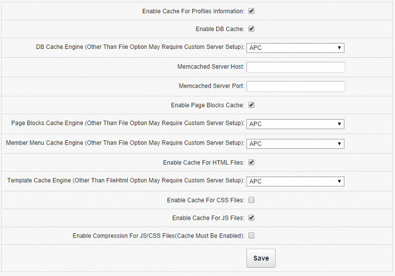
Task: Expand Page Blocks Cache Engine dropdown
Action: [295, 124]
